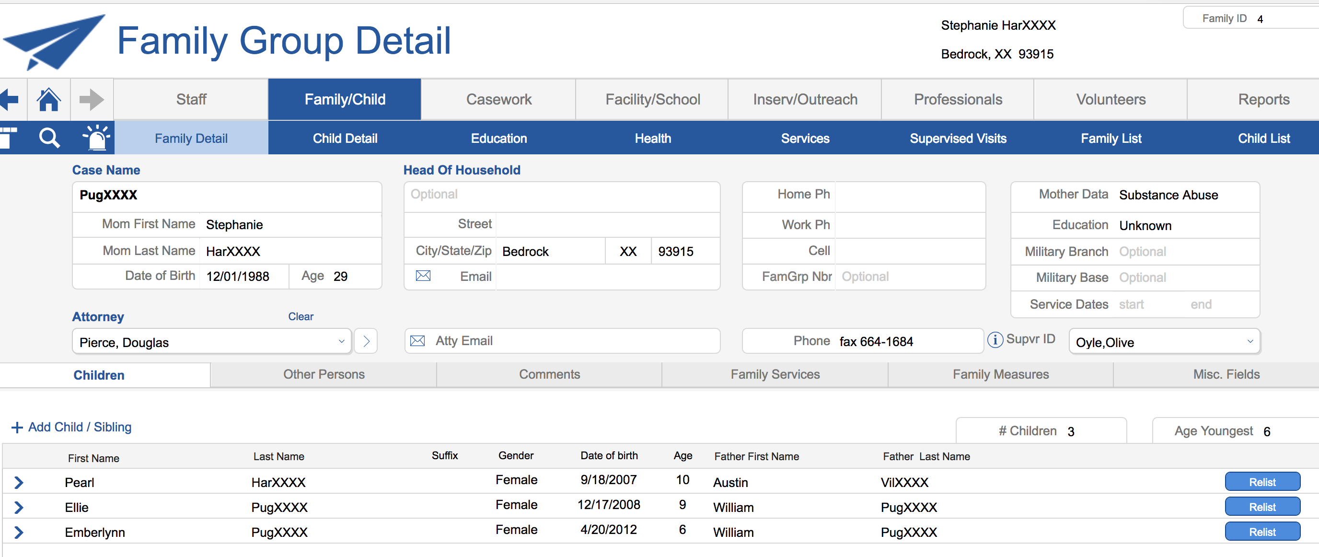Click the envelope icon beside Atty Email
The height and width of the screenshot is (557, 1319).
point(417,341)
